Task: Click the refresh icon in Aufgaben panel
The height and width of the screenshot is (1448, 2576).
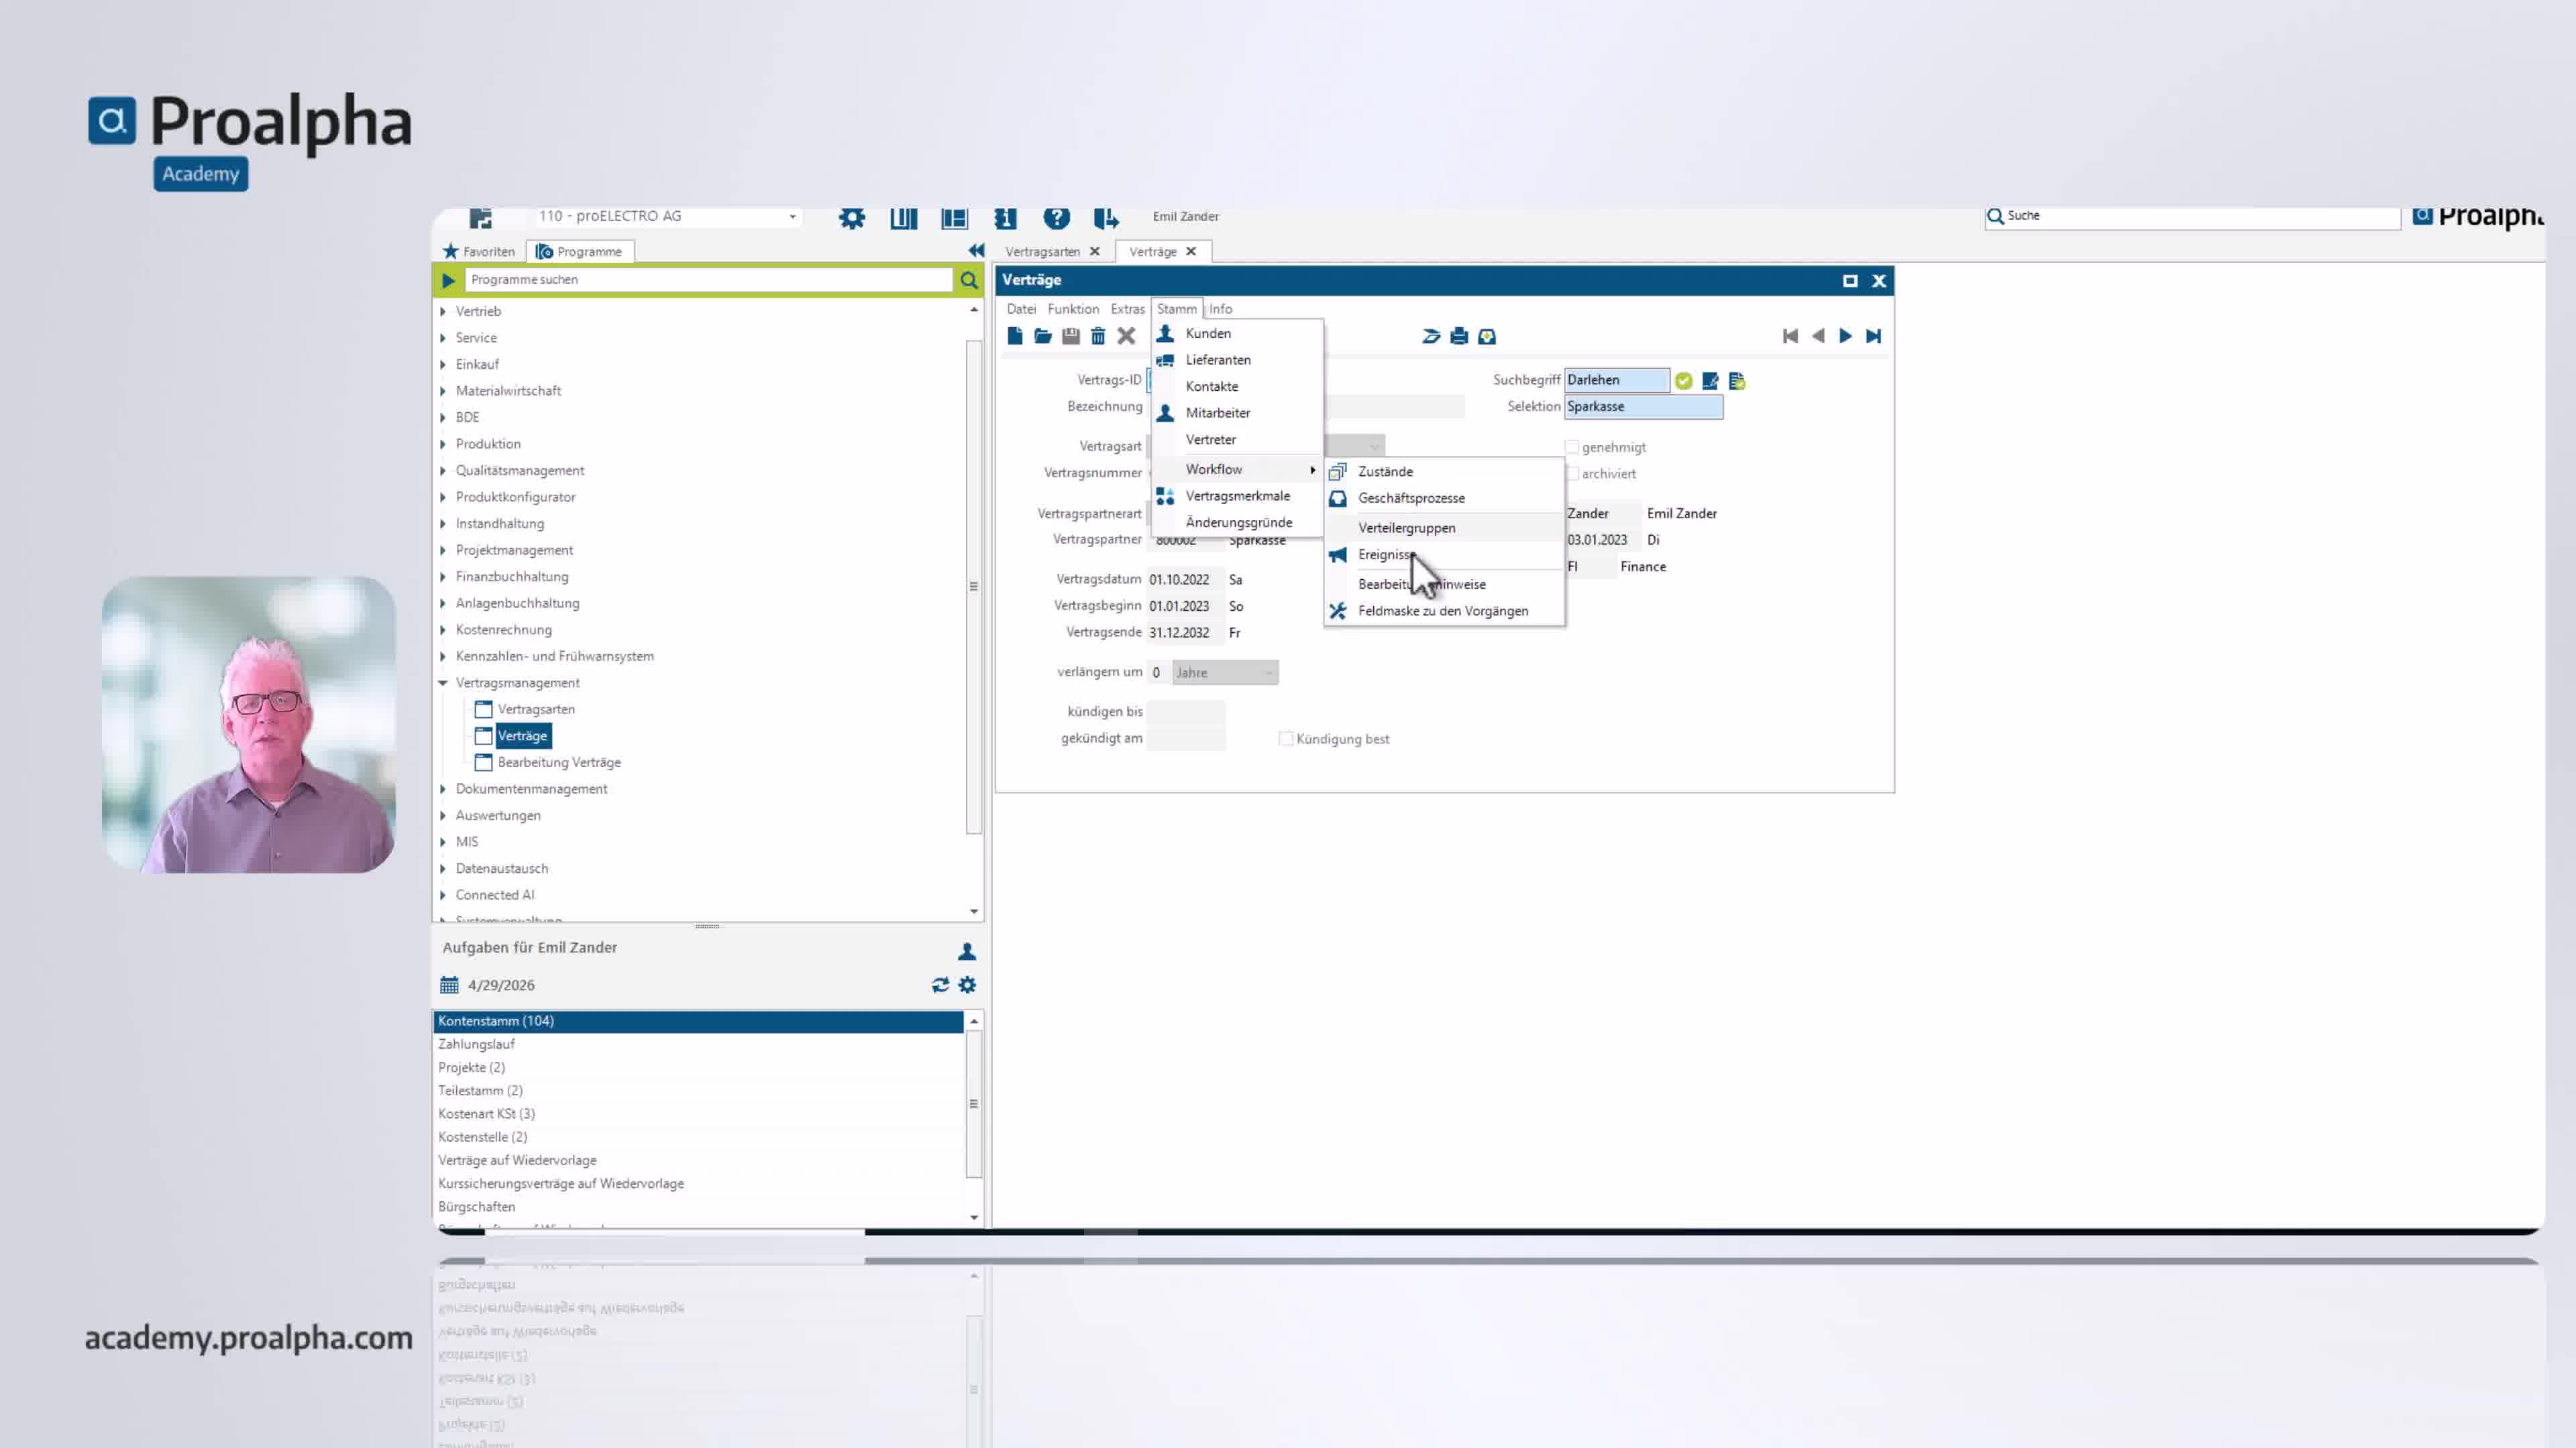Action: click(940, 984)
